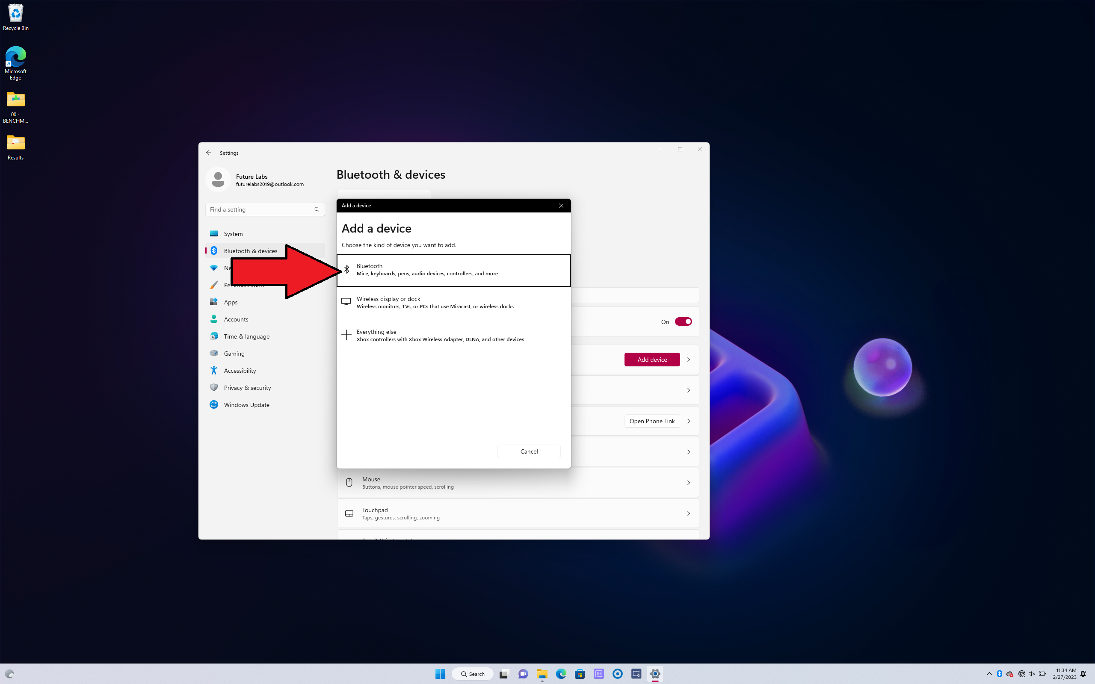Select Everything else device option
The height and width of the screenshot is (684, 1095).
[x=453, y=335]
